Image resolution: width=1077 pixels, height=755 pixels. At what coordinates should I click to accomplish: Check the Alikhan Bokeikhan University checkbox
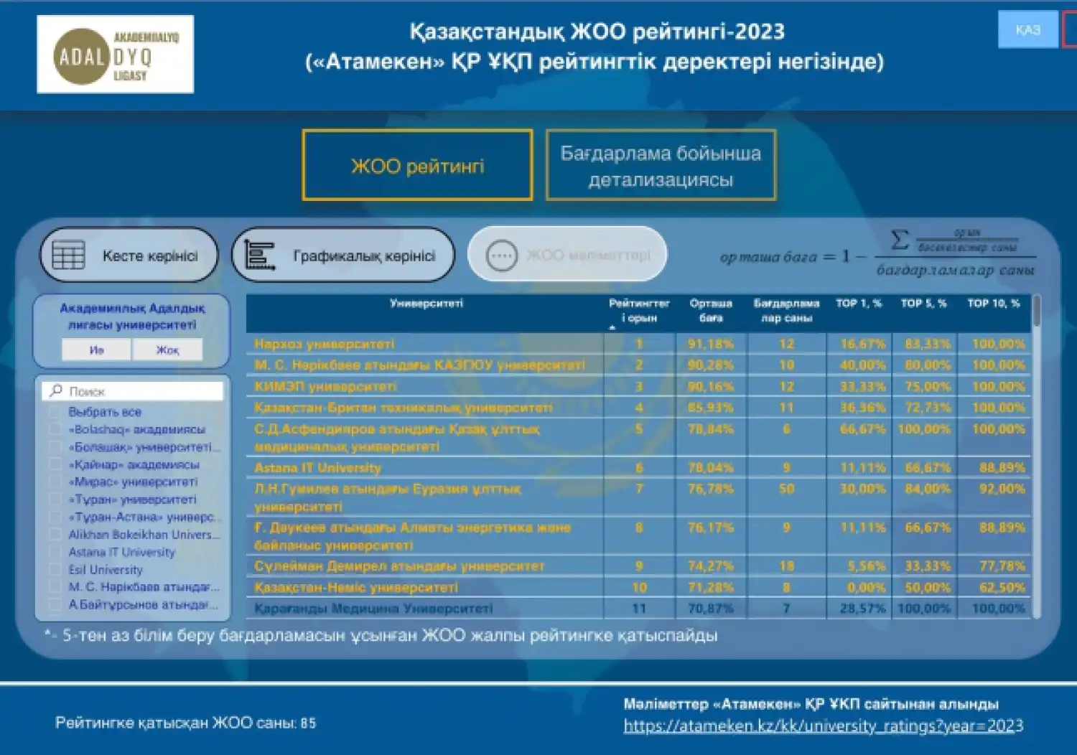(x=55, y=535)
